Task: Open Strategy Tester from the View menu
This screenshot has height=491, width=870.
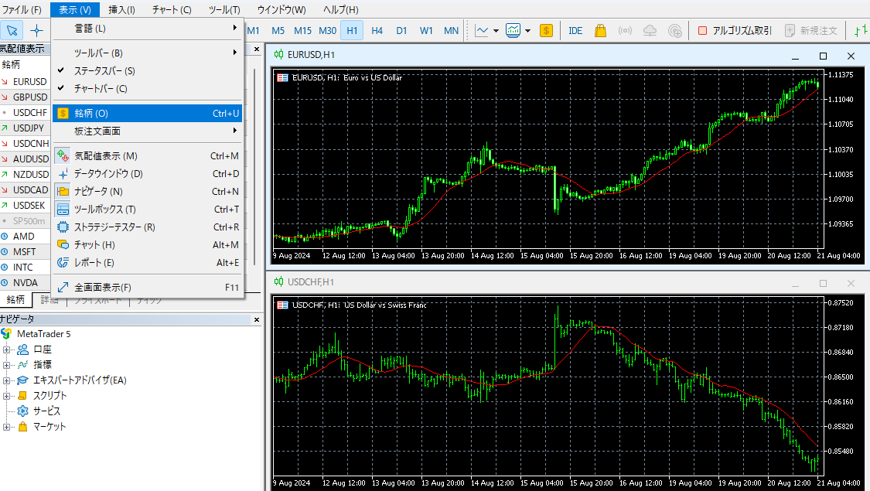Action: tap(114, 227)
